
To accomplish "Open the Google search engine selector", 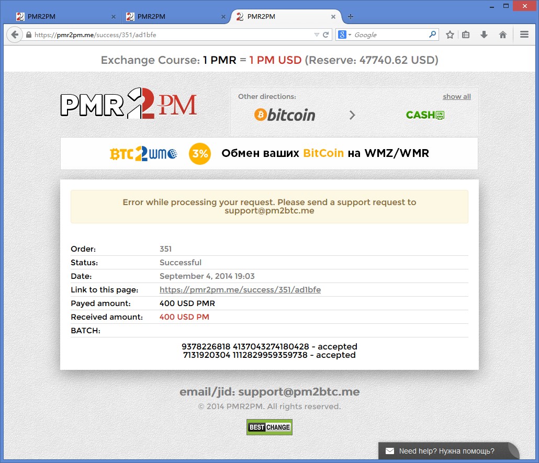I will (x=344, y=35).
